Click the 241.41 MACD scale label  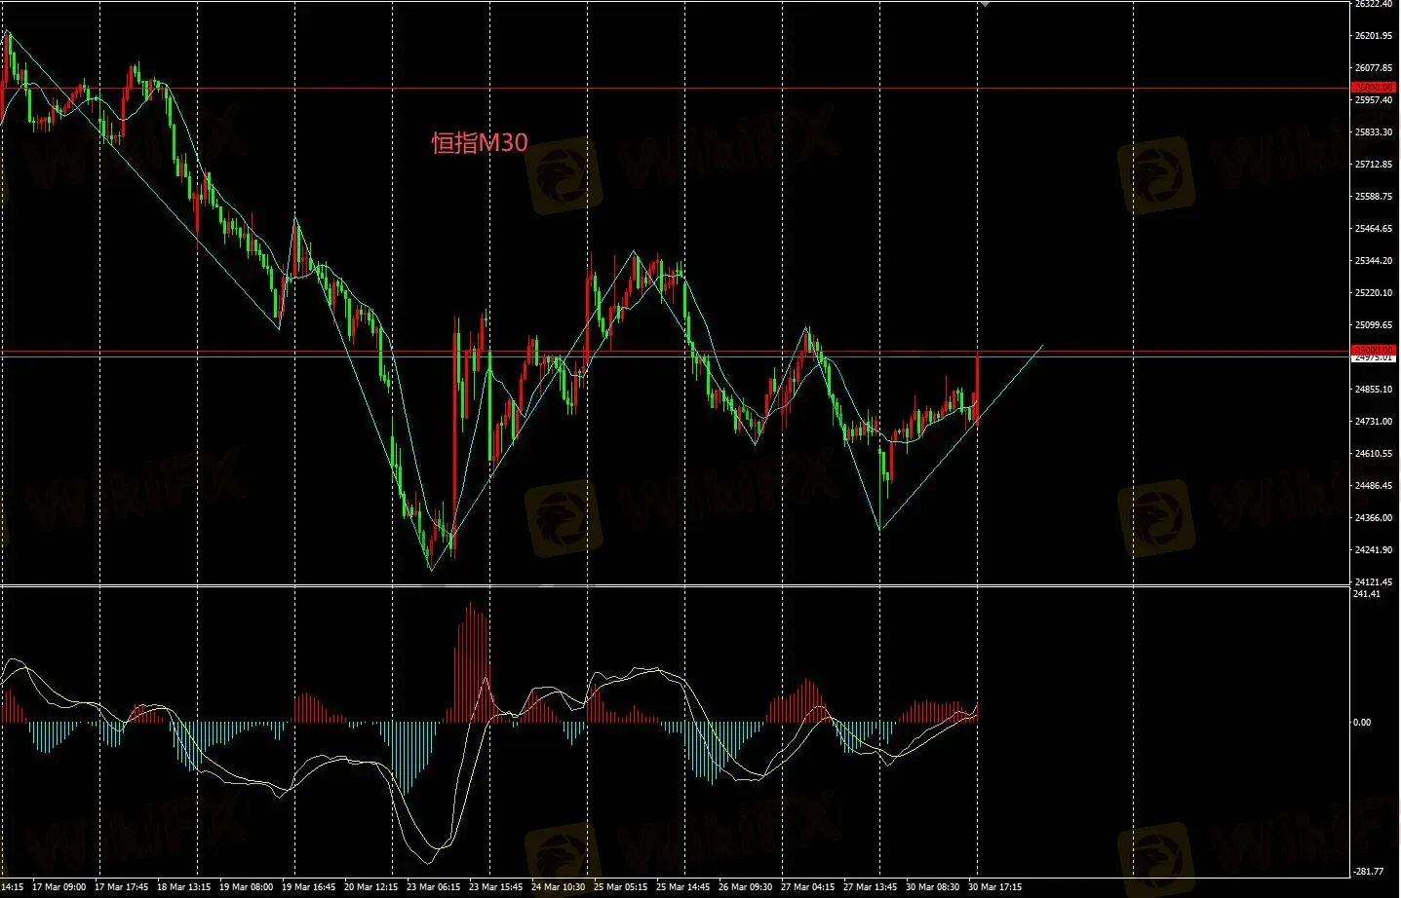pyautogui.click(x=1367, y=594)
